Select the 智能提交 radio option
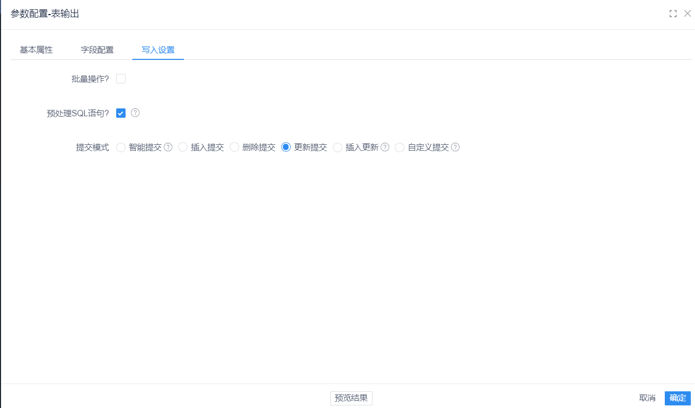The height and width of the screenshot is (408, 695). tap(121, 147)
